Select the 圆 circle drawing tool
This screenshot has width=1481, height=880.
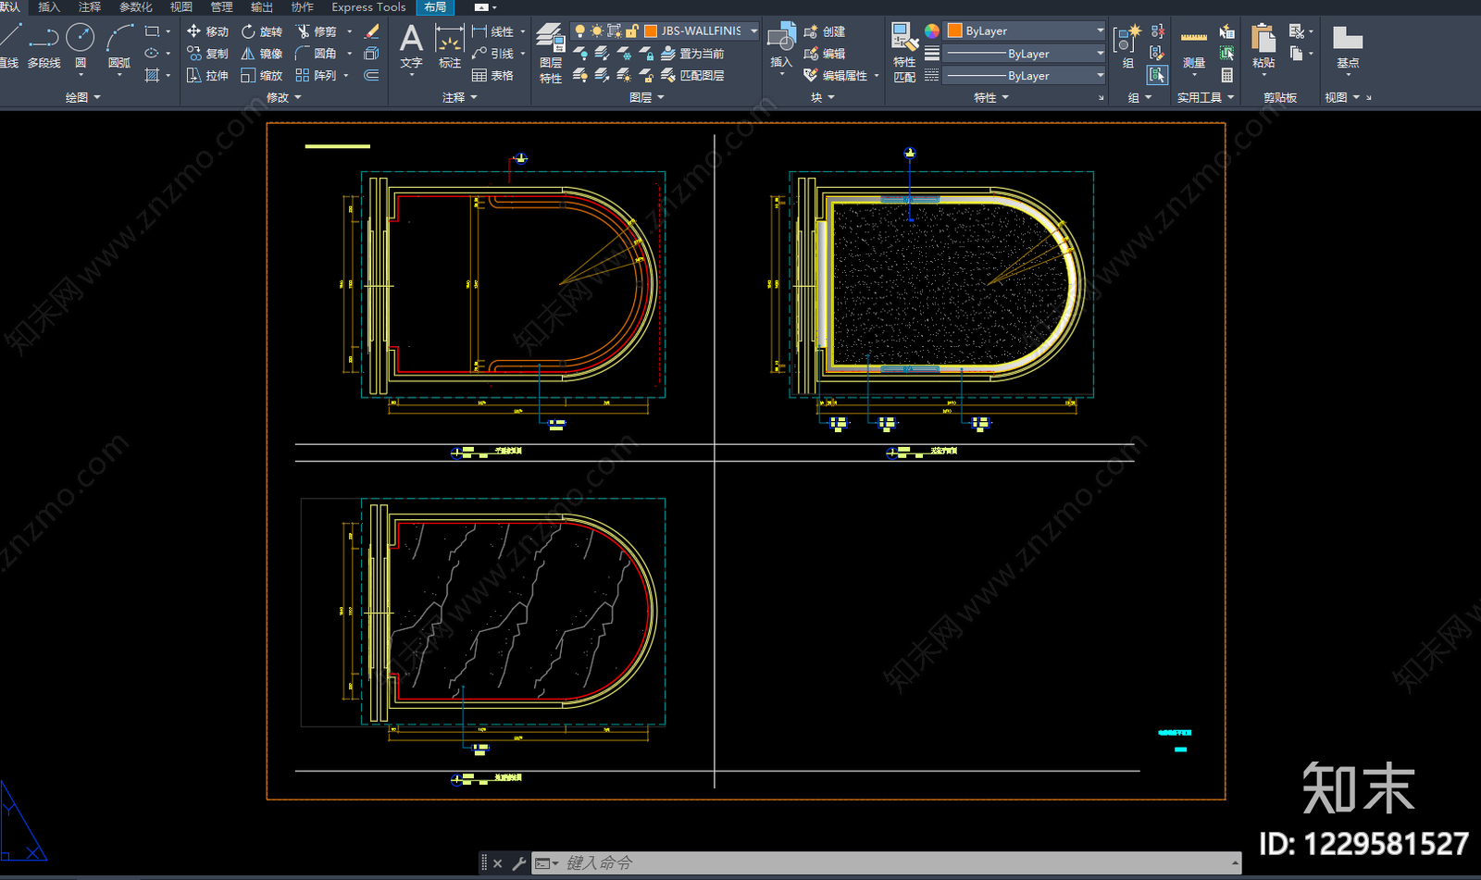click(x=81, y=47)
